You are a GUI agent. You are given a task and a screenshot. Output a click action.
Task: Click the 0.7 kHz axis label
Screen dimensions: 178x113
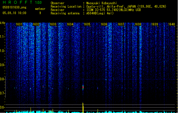[2, 93]
